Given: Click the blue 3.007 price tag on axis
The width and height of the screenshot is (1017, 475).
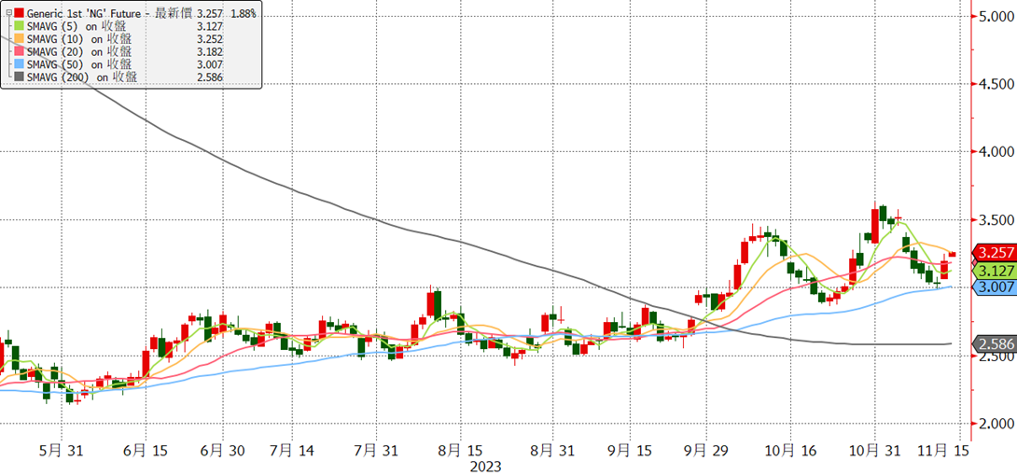Looking at the screenshot, I should tap(995, 286).
